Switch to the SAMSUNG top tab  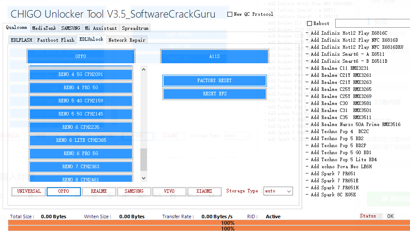[x=70, y=28]
